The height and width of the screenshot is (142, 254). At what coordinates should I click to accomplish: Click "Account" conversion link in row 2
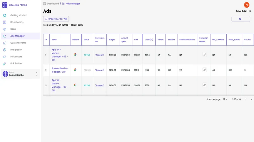(100, 70)
